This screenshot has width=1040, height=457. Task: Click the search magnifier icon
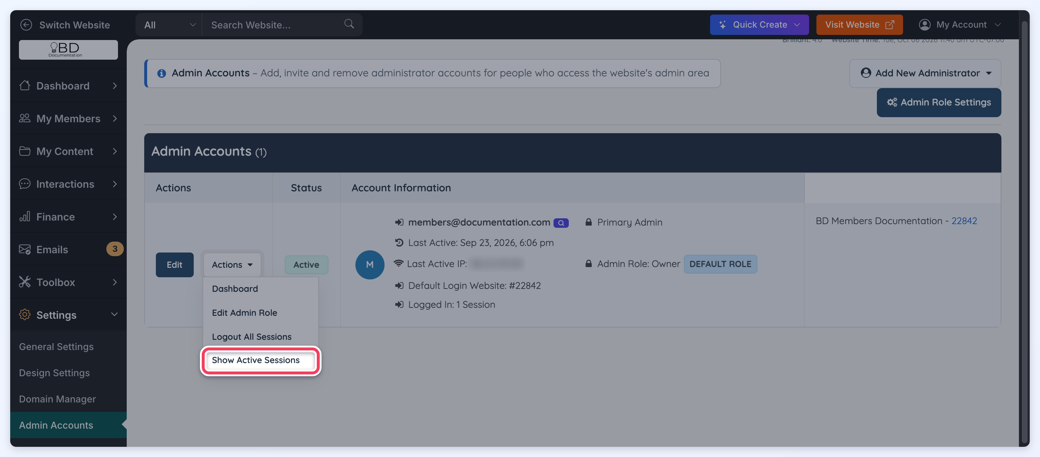click(349, 24)
